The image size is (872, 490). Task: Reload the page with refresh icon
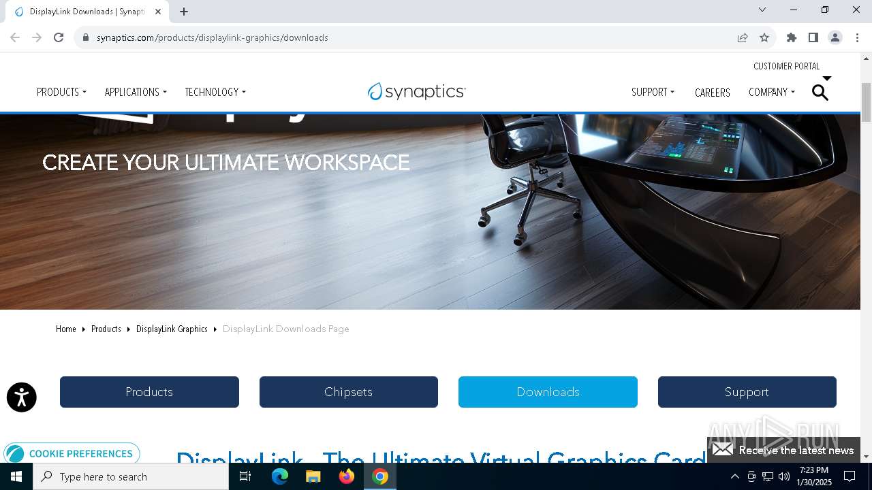(x=59, y=37)
